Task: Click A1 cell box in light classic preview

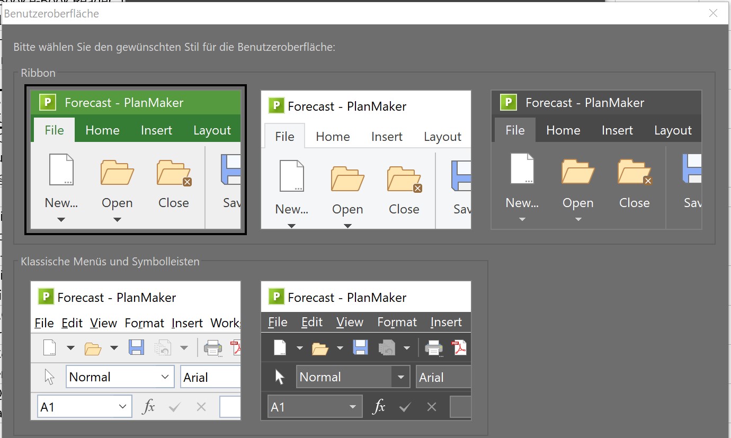Action: 84,407
